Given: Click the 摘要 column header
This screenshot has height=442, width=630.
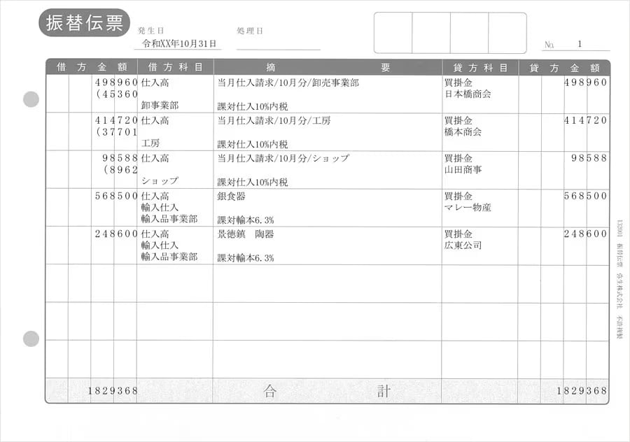Looking at the screenshot, I should coord(328,67).
